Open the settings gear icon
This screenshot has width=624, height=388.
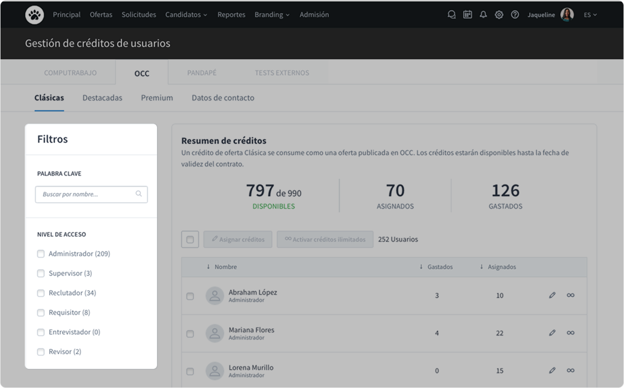coord(499,15)
